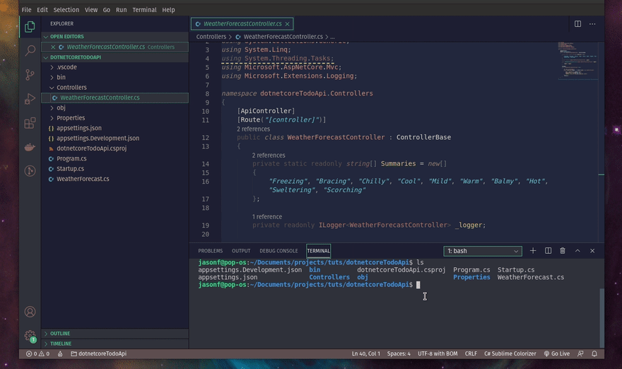Close the terminal panel
Screen dimensions: 622x369
click(x=592, y=251)
